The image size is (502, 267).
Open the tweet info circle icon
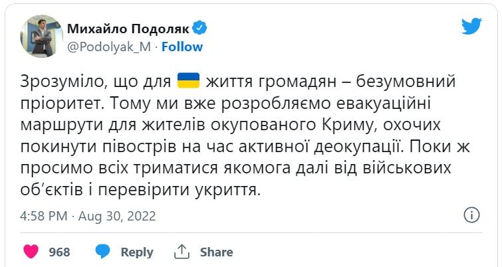(471, 215)
